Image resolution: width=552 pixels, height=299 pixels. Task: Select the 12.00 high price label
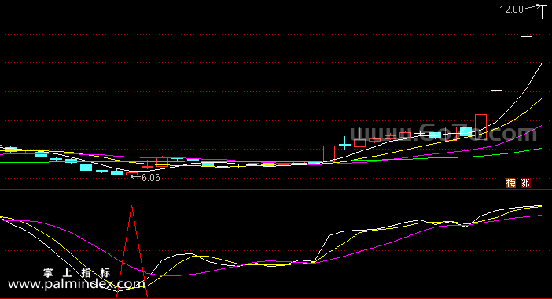click(511, 9)
